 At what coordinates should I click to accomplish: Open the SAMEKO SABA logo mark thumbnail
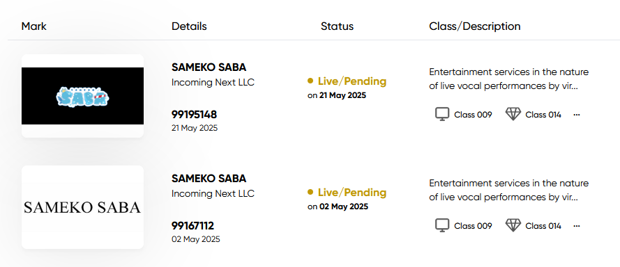[x=82, y=96]
